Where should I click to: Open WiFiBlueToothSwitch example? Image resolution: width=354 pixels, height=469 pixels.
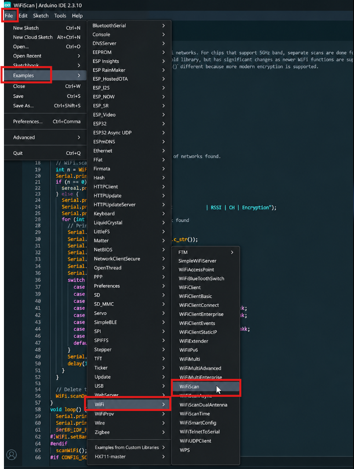point(206,278)
